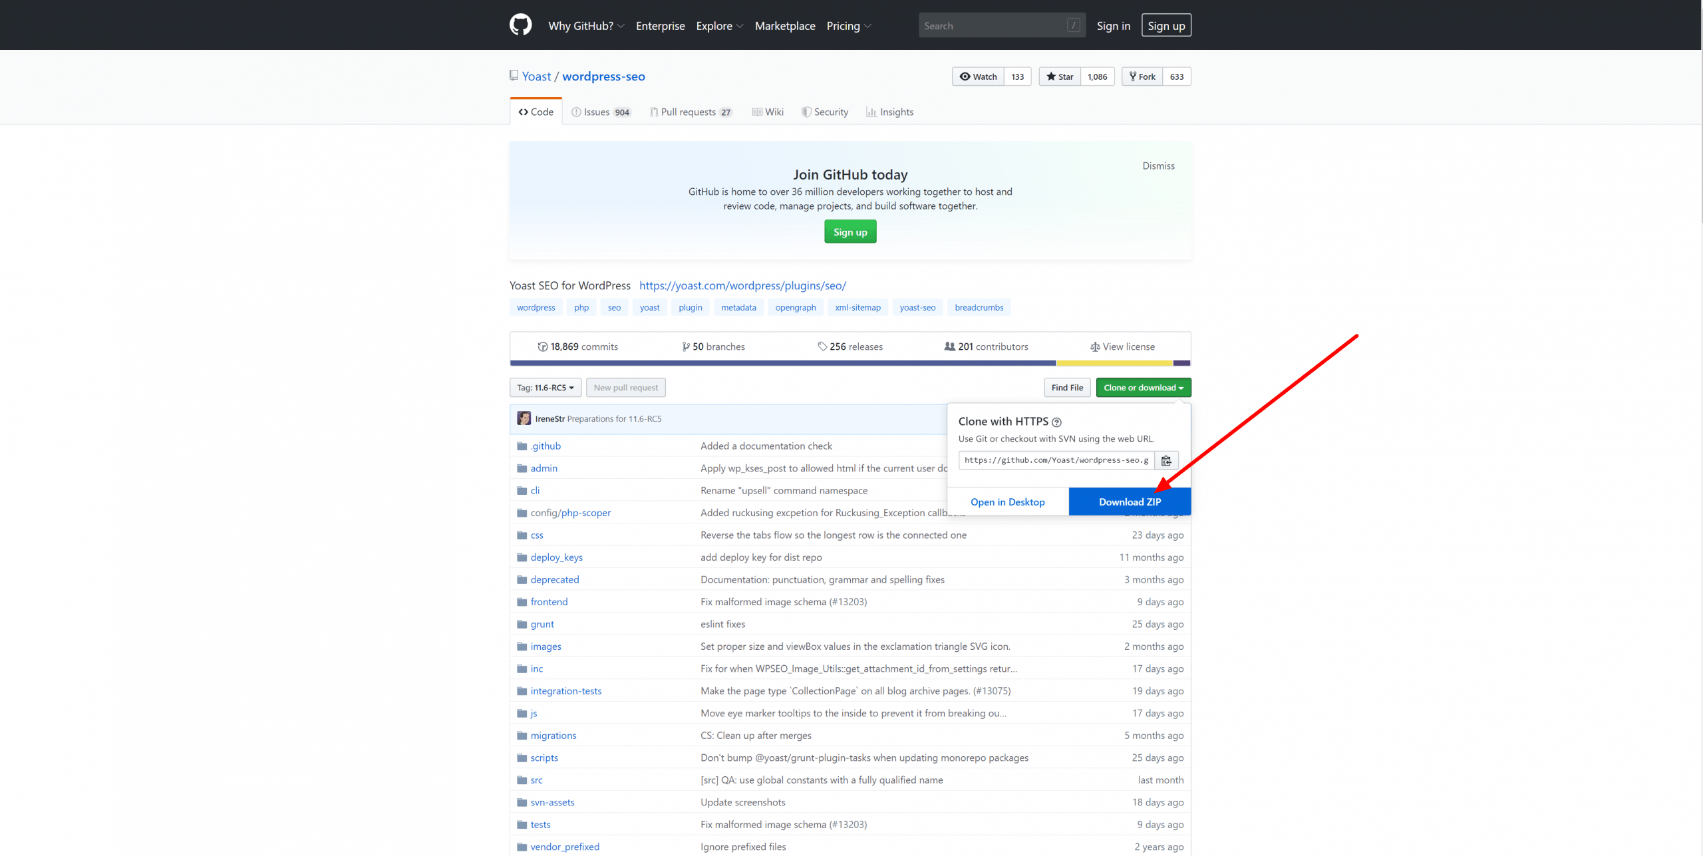Click the inc folder icon
Viewport: 1703px width, 856px height.
[x=522, y=669]
